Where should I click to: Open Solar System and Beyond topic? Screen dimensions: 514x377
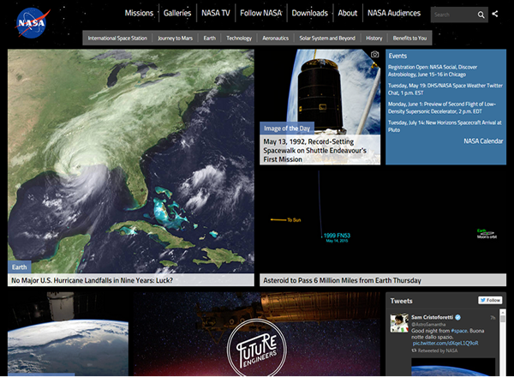327,38
